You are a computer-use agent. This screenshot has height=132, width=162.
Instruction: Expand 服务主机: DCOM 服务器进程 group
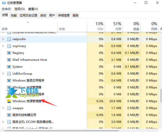click(3, 122)
